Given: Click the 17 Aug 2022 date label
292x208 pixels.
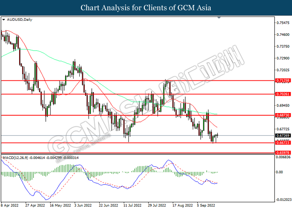Looking at the screenshot, I should (182, 206).
